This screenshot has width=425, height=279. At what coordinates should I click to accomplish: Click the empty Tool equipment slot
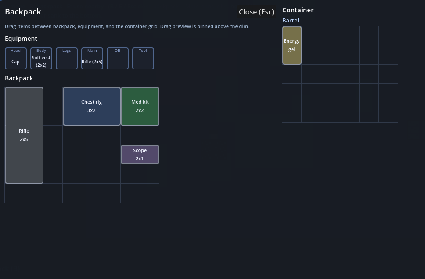143,58
